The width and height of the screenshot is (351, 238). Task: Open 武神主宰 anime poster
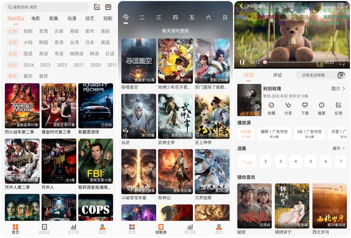point(175,116)
